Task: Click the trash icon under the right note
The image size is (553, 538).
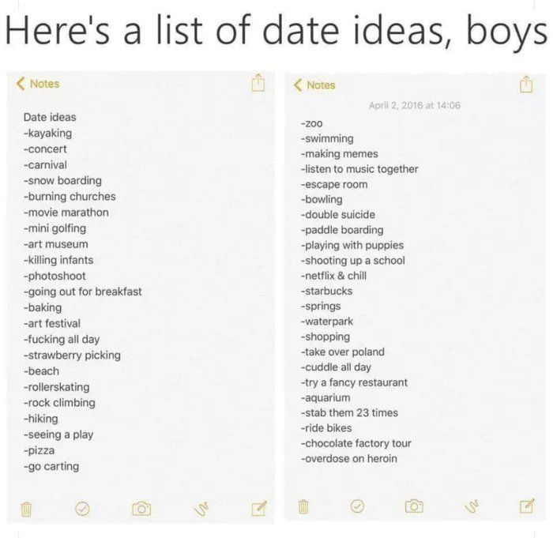Action: 303,506
